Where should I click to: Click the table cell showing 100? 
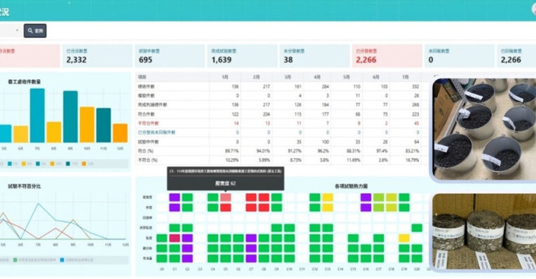[x=325, y=142]
